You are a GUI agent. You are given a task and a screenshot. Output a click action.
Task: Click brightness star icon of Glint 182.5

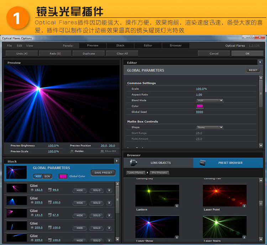click(x=32, y=190)
